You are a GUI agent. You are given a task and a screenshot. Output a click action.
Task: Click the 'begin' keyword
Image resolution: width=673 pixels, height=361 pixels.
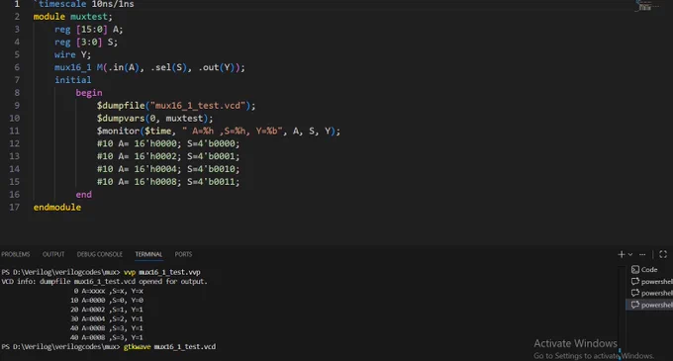point(89,93)
